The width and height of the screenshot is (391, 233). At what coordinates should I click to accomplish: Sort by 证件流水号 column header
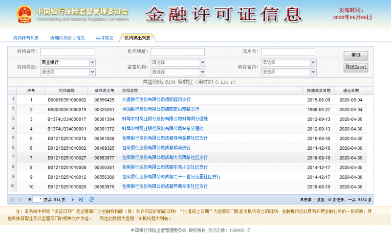pos(104,91)
